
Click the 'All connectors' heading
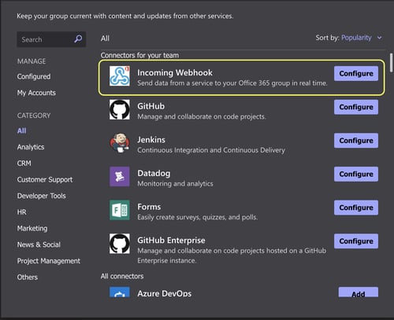[x=122, y=276]
